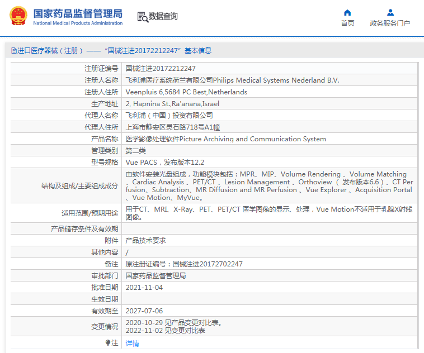Click 国家药品监督管理局 header title

78,13
